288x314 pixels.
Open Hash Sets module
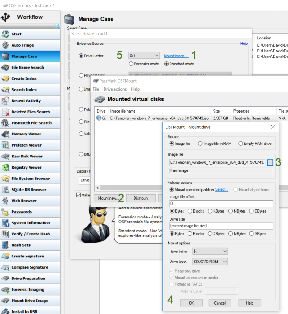coord(30,245)
